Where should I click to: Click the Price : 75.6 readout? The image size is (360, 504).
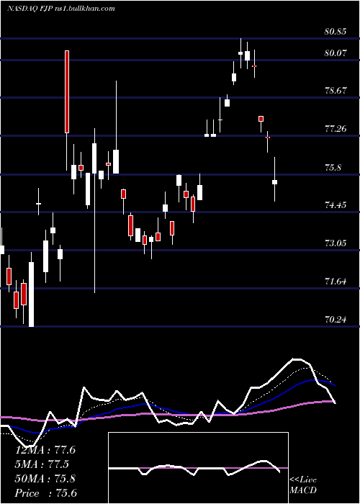[45, 493]
